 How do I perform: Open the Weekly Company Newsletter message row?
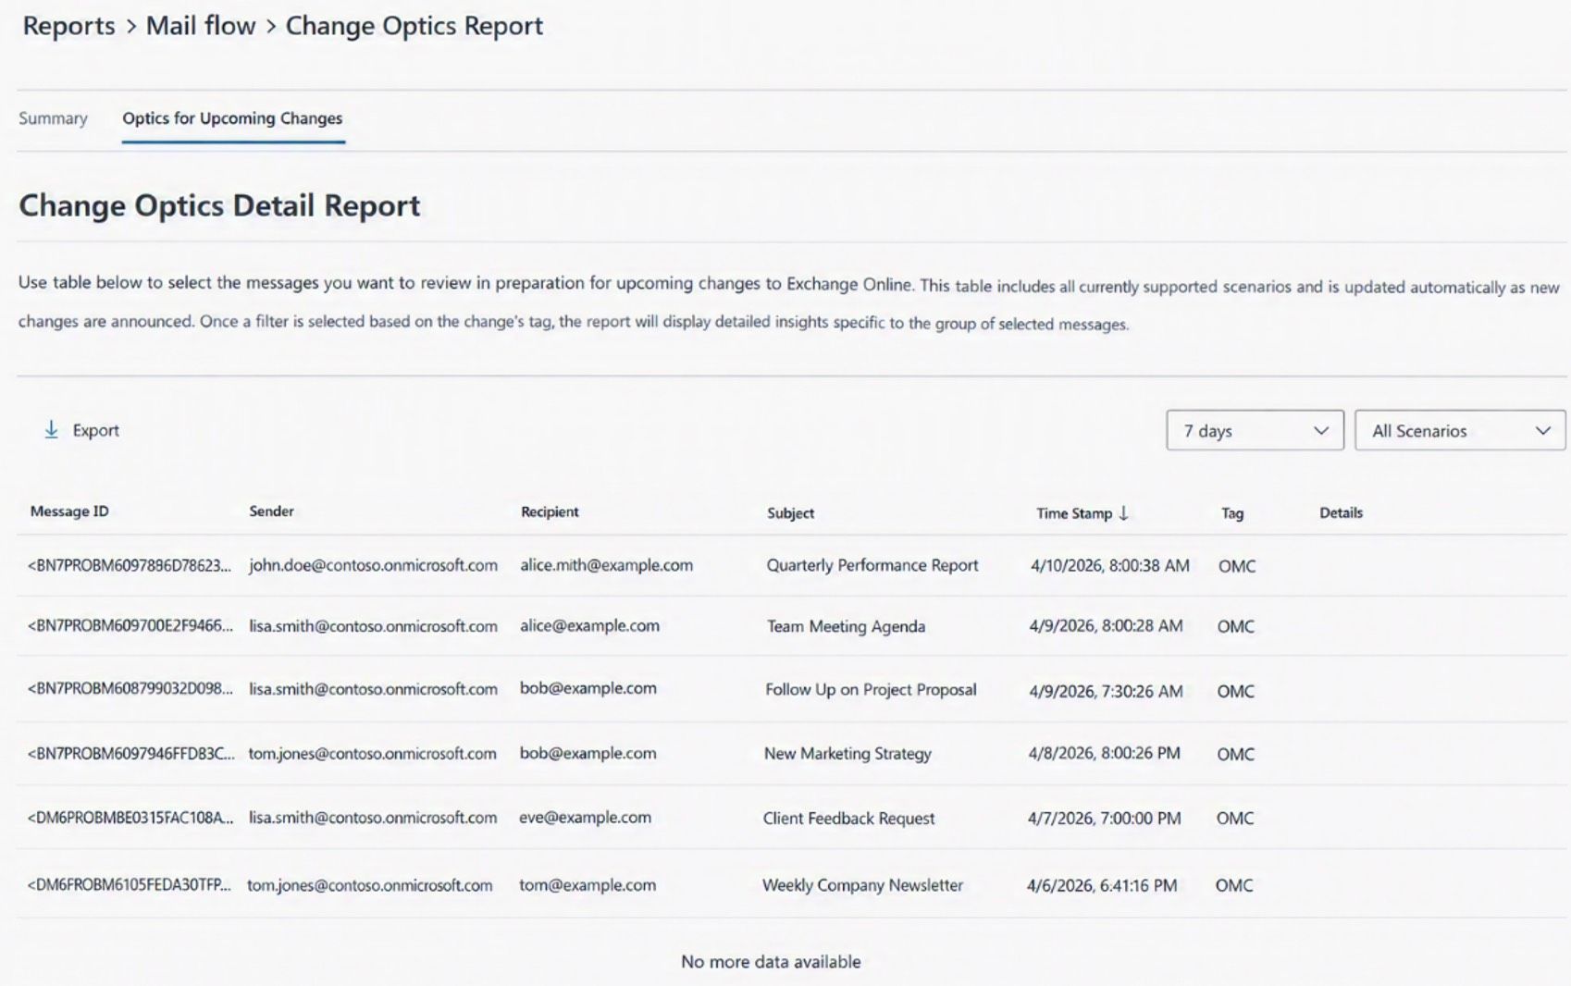coord(862,885)
